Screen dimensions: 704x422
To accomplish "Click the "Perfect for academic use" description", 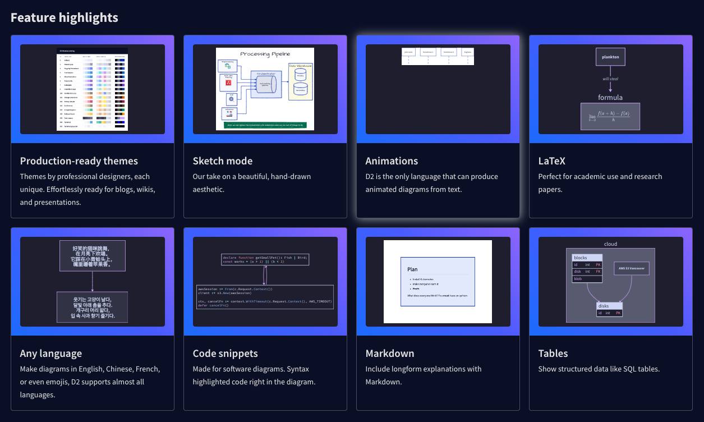I will 600,183.
